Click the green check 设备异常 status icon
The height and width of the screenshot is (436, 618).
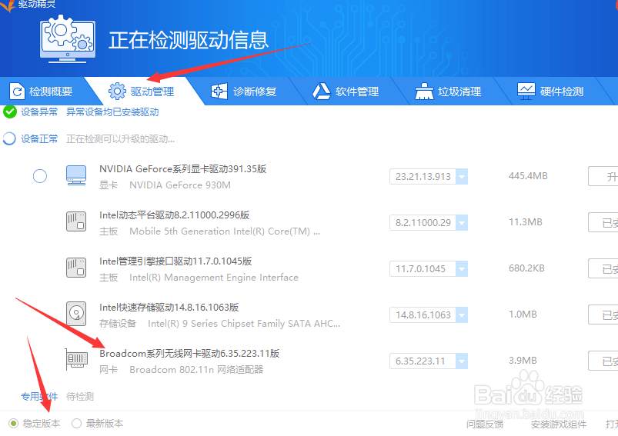click(10, 112)
